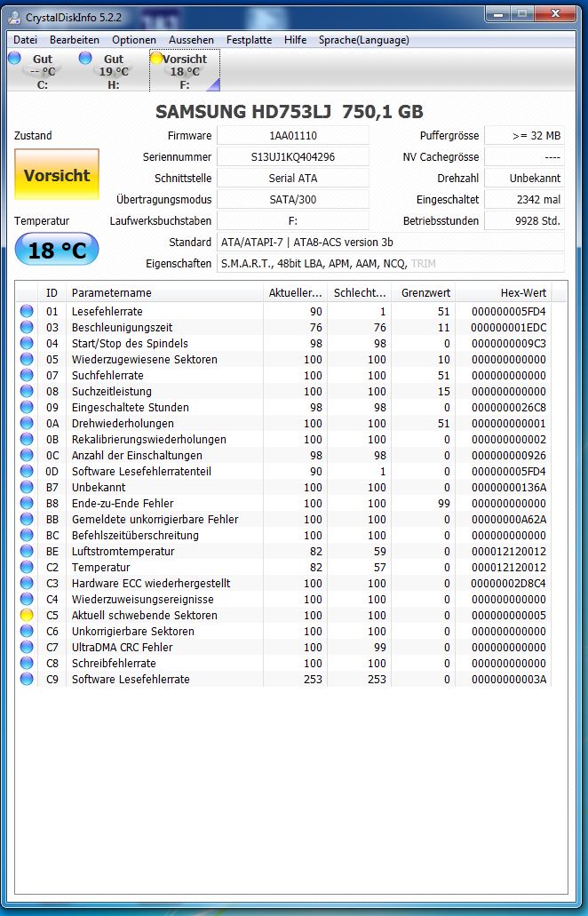Click the SAMSUNG HD753LJ 750,1 GB heading
The width and height of the screenshot is (588, 916).
[289, 111]
